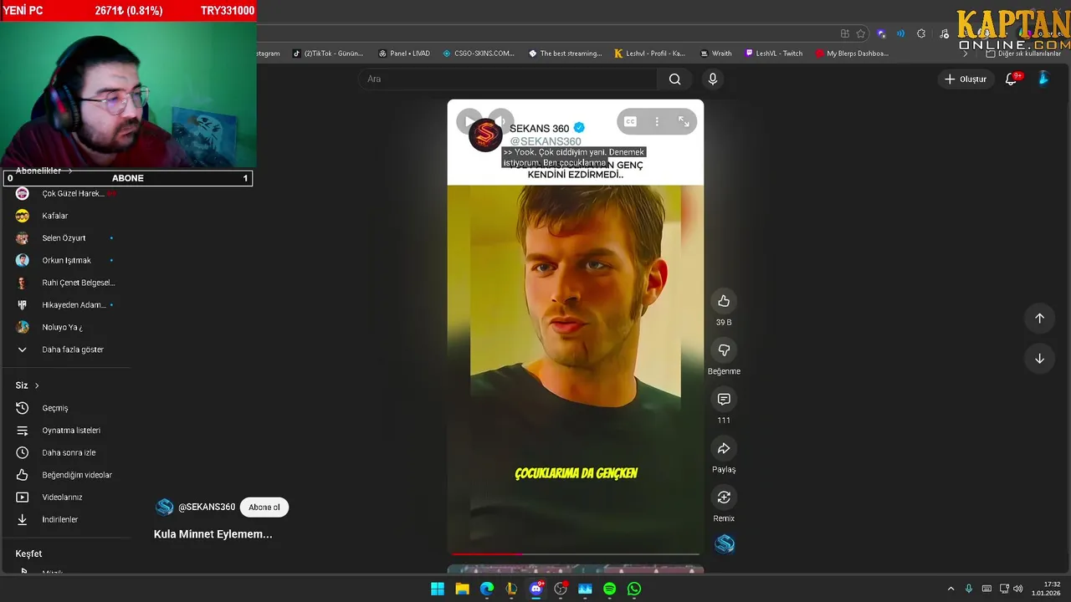Open the Windows Start menu
Viewport: 1071px width, 602px height.
438,589
